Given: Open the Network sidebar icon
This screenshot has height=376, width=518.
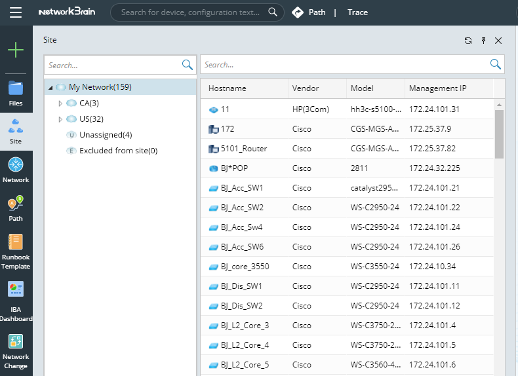Looking at the screenshot, I should pyautogui.click(x=16, y=168).
